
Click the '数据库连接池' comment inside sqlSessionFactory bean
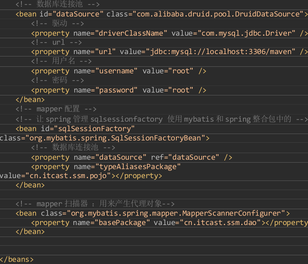[x=73, y=148]
